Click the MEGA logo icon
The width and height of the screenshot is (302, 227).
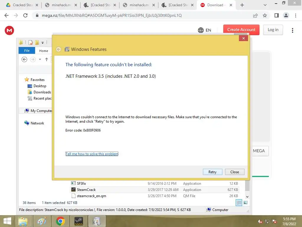(9, 30)
